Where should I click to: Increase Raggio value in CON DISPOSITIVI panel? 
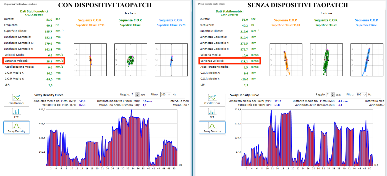pyautogui.click(x=138, y=94)
